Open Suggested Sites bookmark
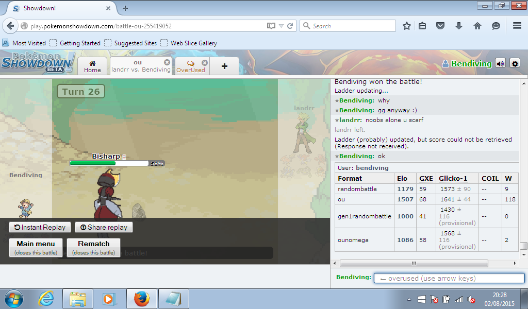Screen dimensions: 528x309 130,43
